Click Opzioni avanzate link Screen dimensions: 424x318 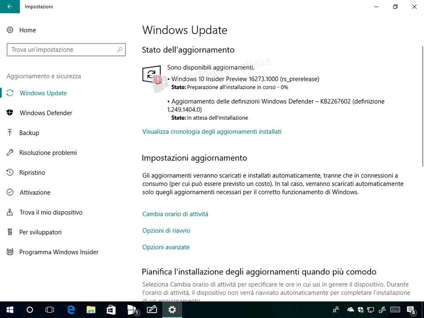(166, 247)
